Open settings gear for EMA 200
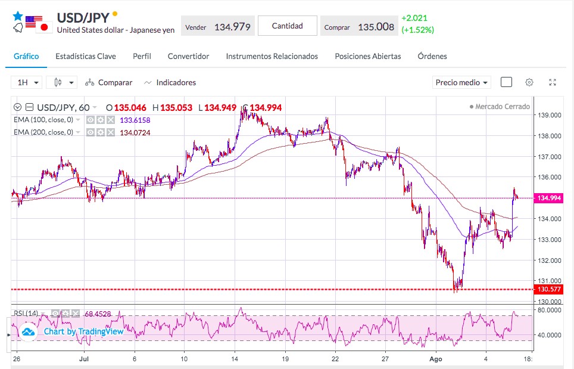The height and width of the screenshot is (369, 574). [x=101, y=132]
